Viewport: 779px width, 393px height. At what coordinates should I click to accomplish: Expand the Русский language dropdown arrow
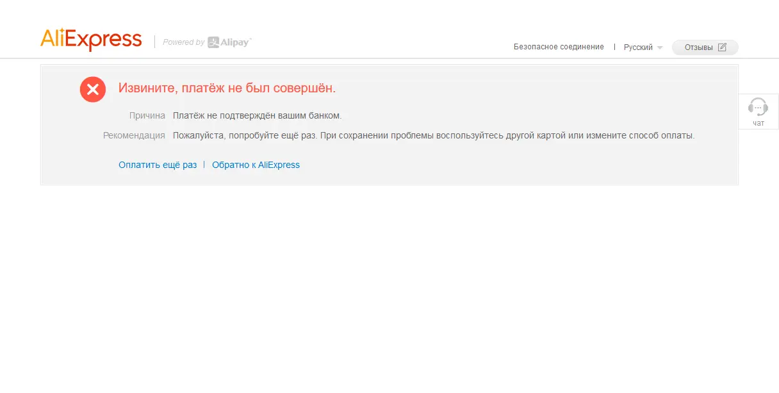[x=660, y=48]
